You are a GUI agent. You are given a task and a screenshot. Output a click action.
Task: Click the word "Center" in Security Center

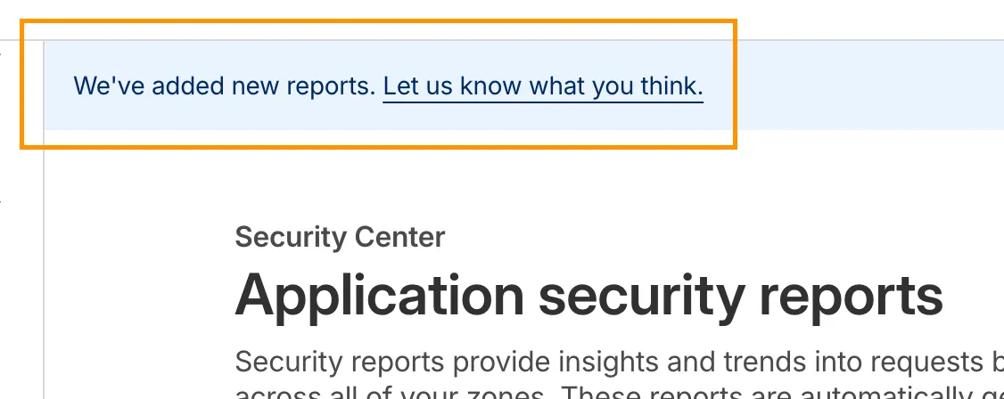[x=399, y=237]
